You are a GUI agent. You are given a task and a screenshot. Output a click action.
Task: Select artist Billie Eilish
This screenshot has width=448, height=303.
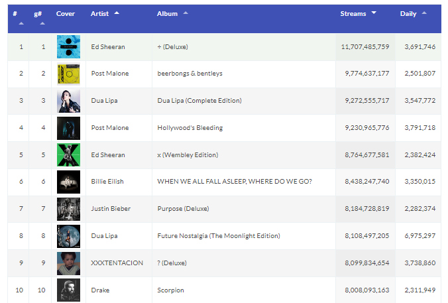click(x=107, y=182)
